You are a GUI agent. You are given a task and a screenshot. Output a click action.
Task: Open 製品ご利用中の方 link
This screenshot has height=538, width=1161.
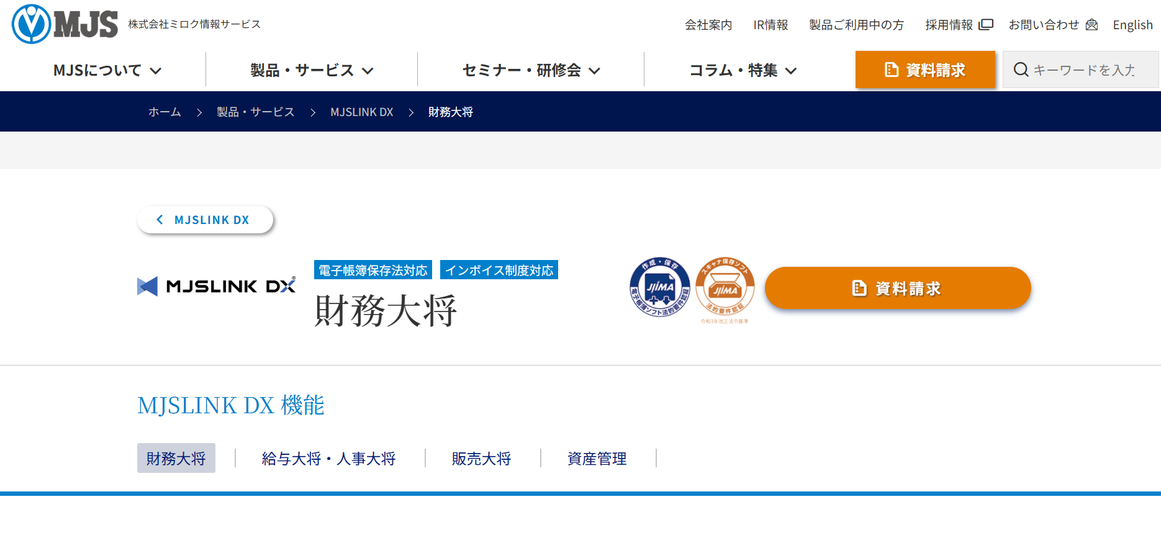[856, 25]
